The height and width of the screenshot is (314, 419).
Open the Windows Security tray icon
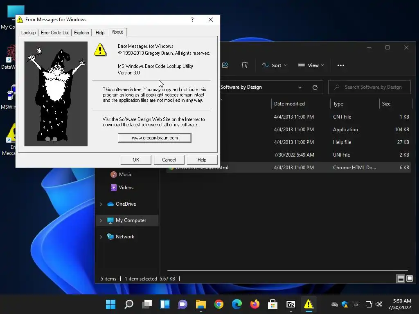coord(345,304)
